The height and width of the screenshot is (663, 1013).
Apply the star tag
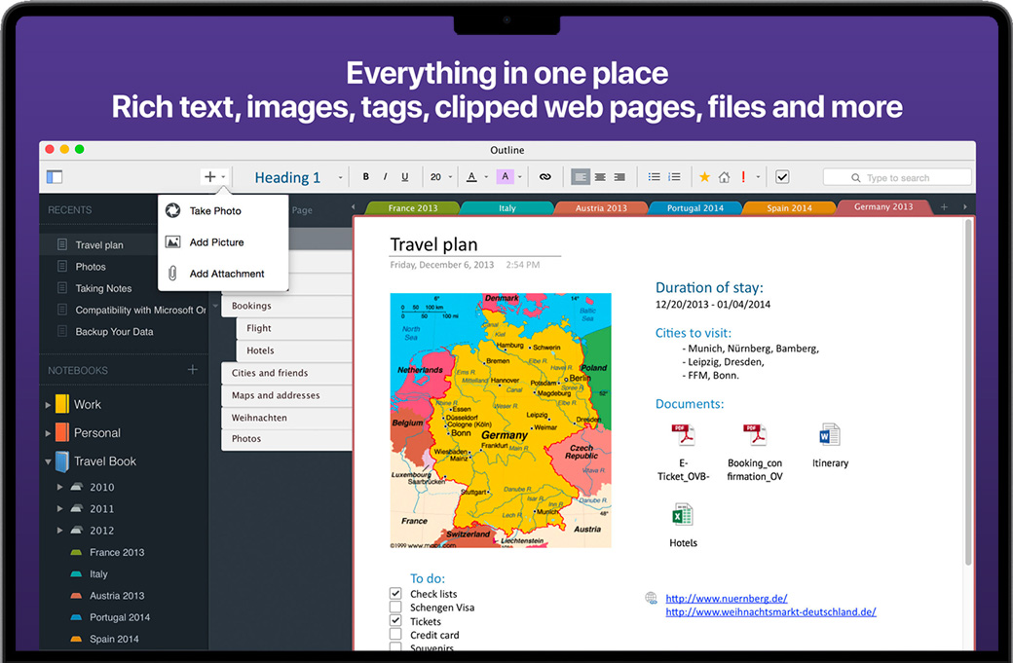pyautogui.click(x=704, y=177)
